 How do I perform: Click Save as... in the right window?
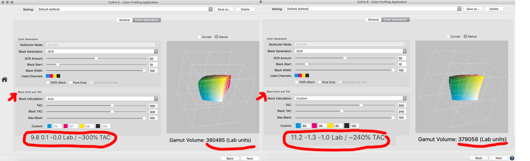pos(473,9)
